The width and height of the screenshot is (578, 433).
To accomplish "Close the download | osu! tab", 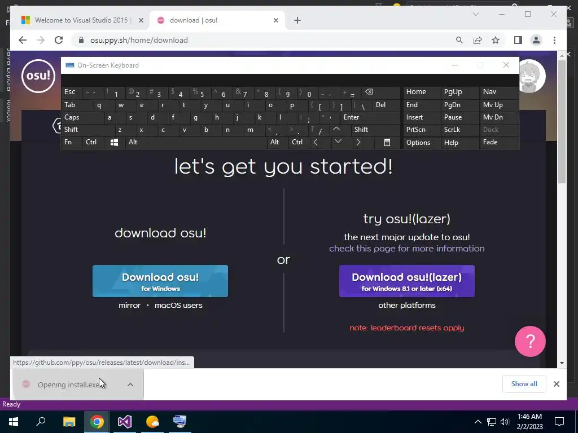I will tap(275, 20).
